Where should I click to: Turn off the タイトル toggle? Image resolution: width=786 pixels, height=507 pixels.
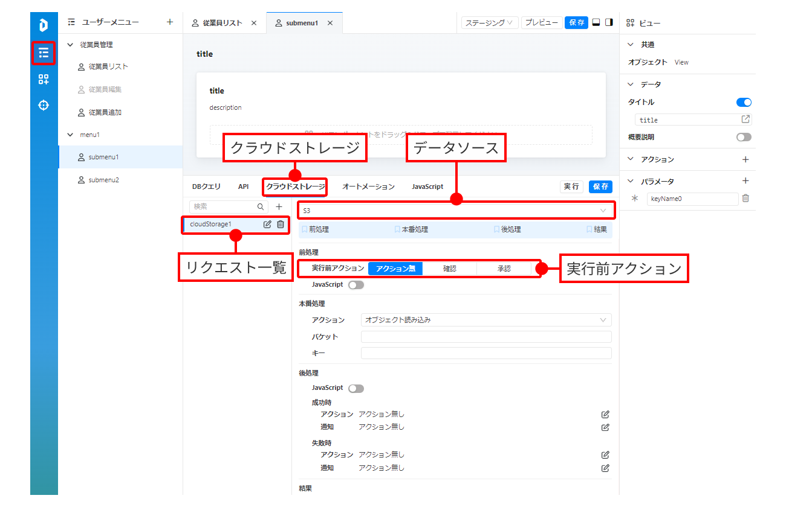point(744,103)
